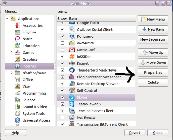The width and height of the screenshot is (173, 140).
Task: Click the Universal Access icon
Action: coord(18,120)
